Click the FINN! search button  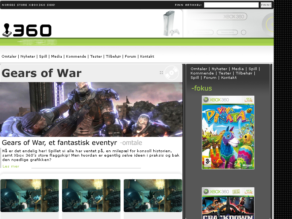(x=266, y=5)
